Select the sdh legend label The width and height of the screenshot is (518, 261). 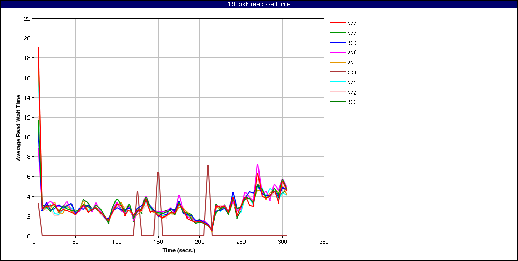coord(352,82)
